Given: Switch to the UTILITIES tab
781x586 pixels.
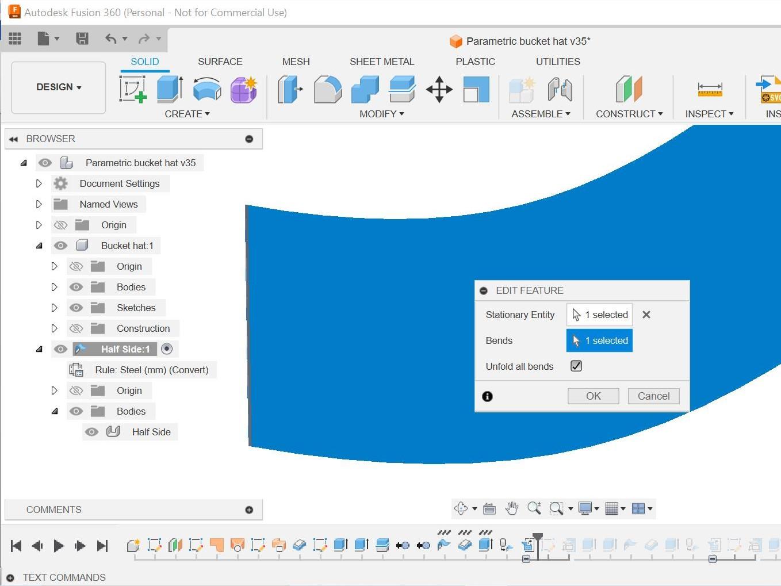Looking at the screenshot, I should (558, 62).
